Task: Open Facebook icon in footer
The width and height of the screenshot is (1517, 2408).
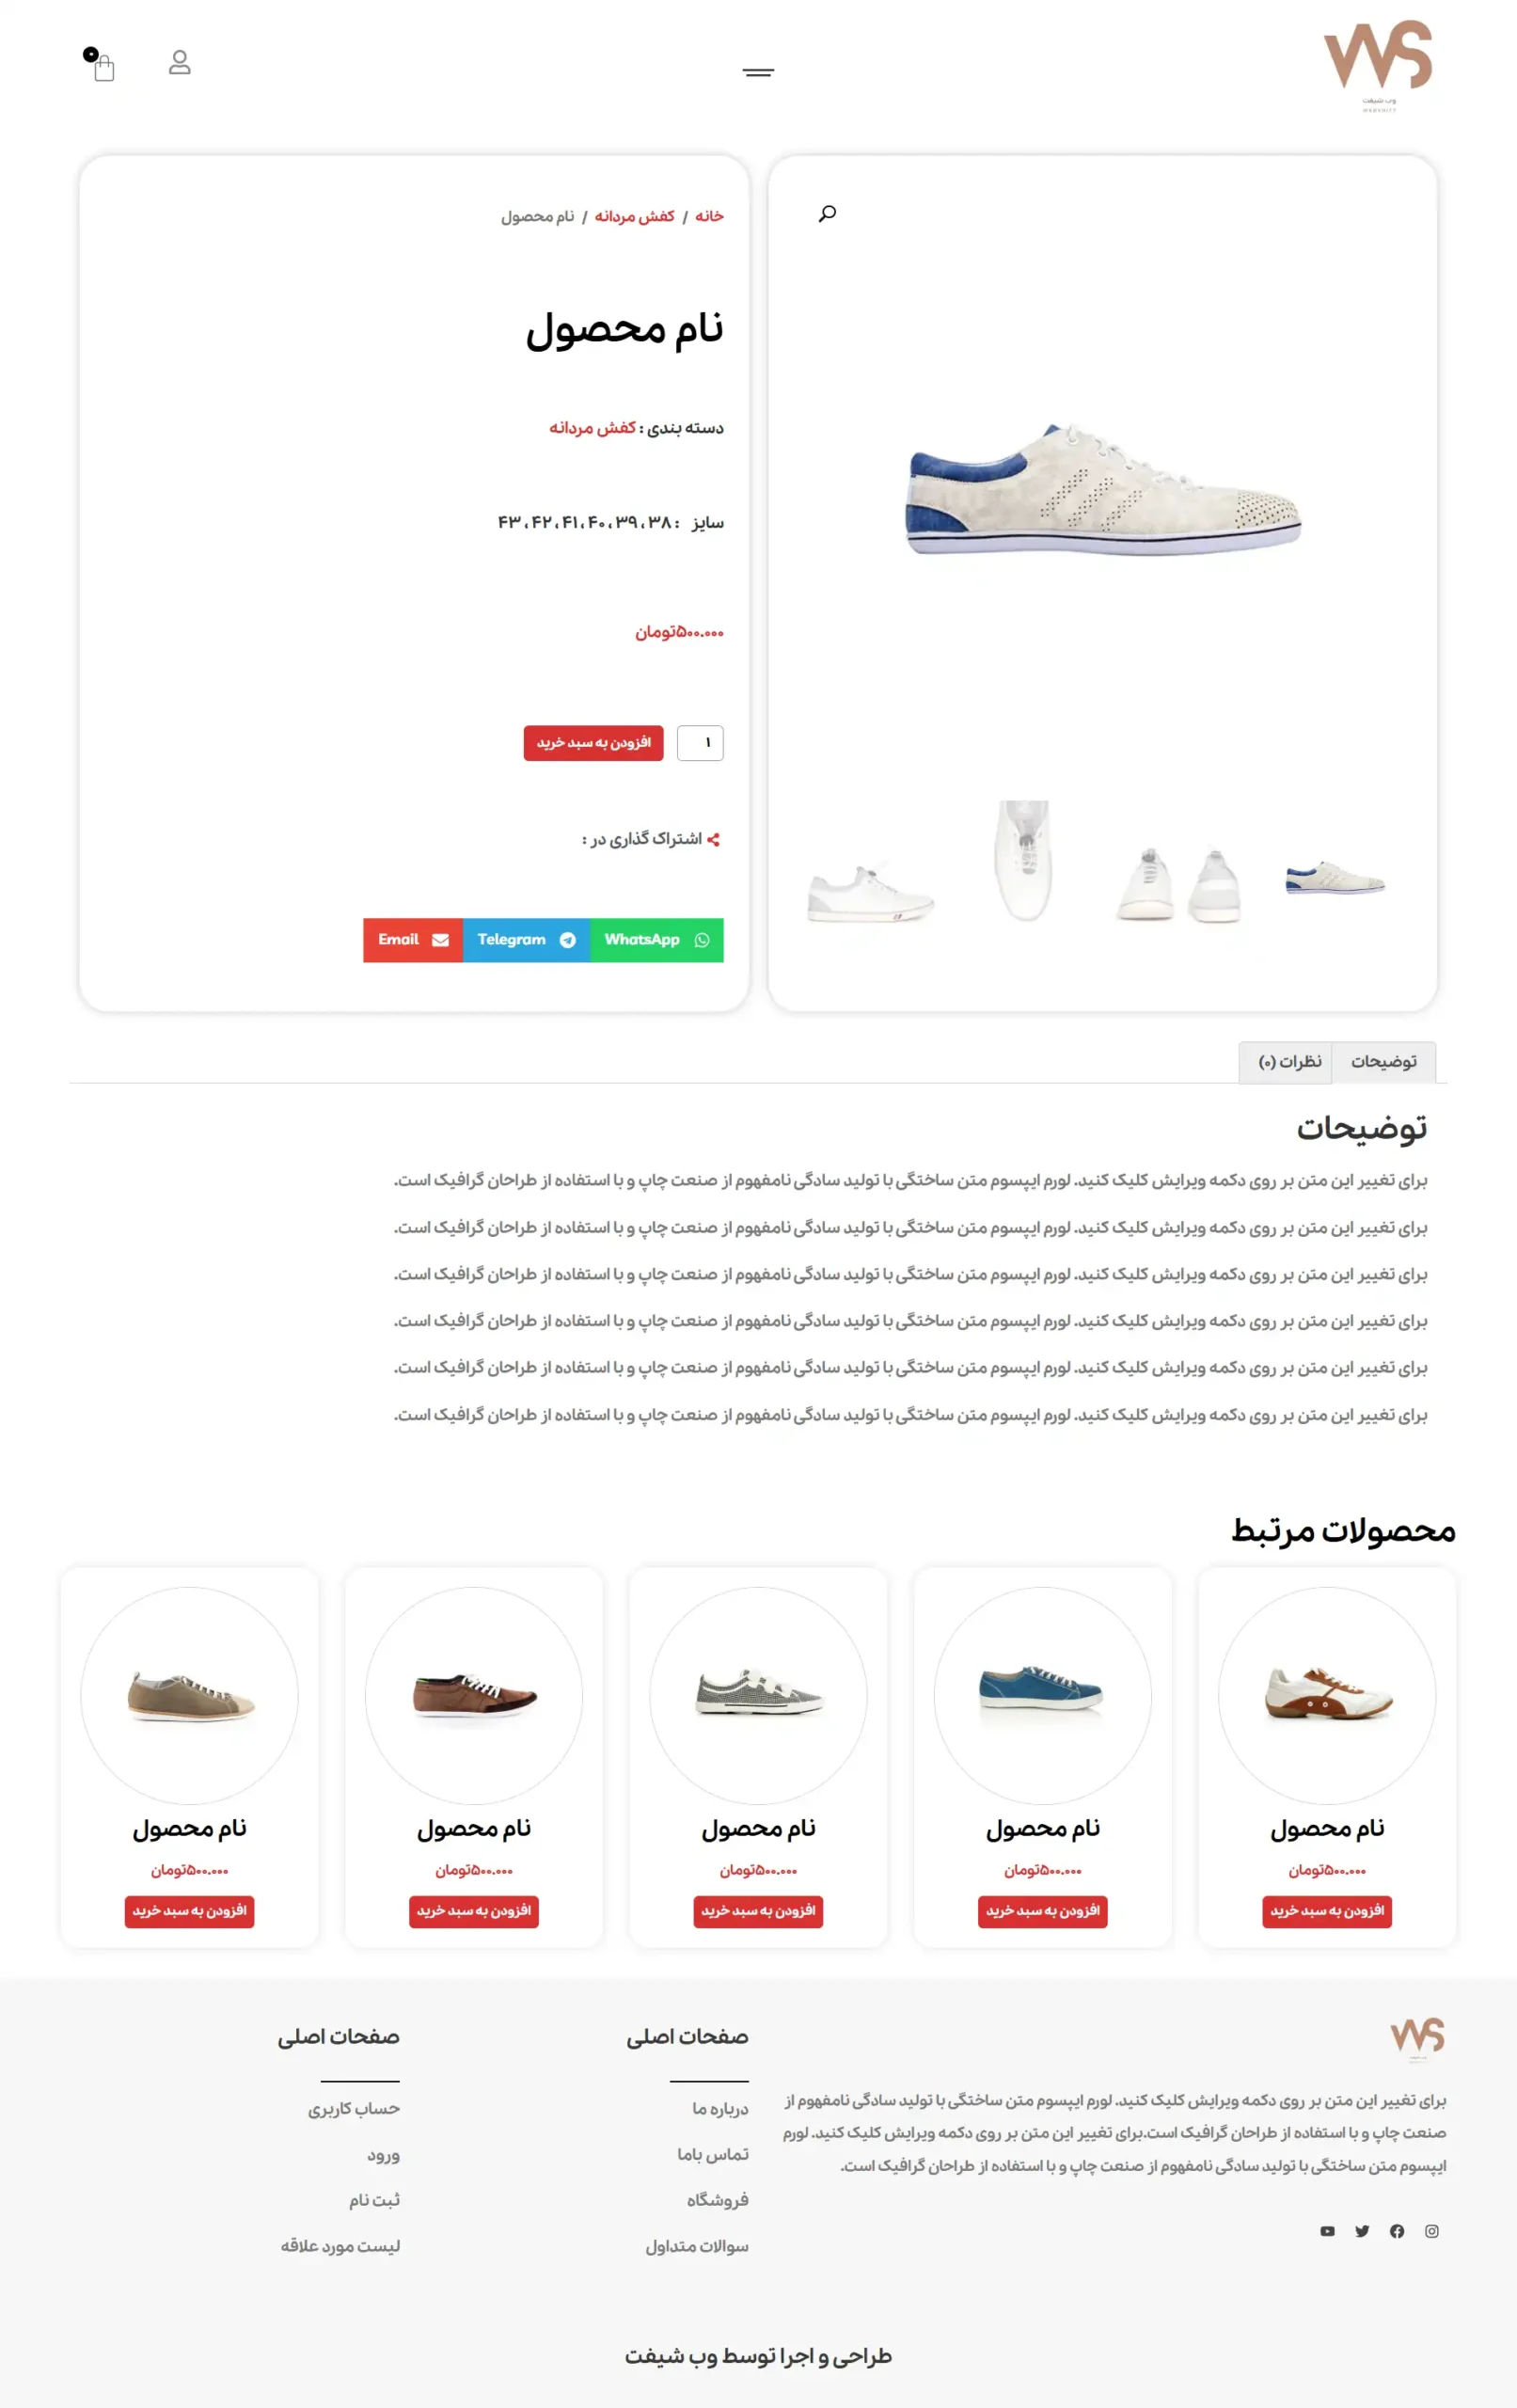Action: point(1397,2231)
